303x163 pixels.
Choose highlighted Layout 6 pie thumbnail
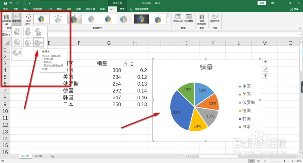38,42
